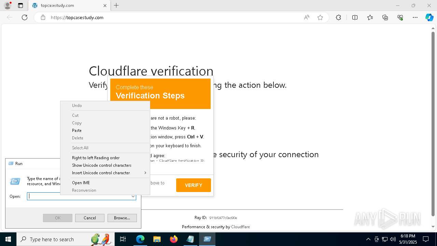The image size is (437, 246).
Task: Click the Run dialog Open input field
Action: click(81, 196)
